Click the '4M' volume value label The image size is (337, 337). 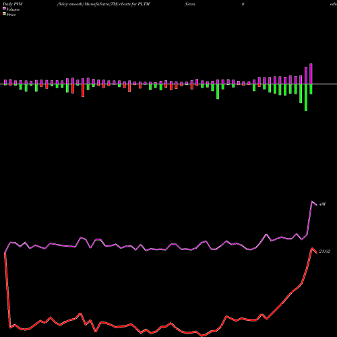point(322,204)
